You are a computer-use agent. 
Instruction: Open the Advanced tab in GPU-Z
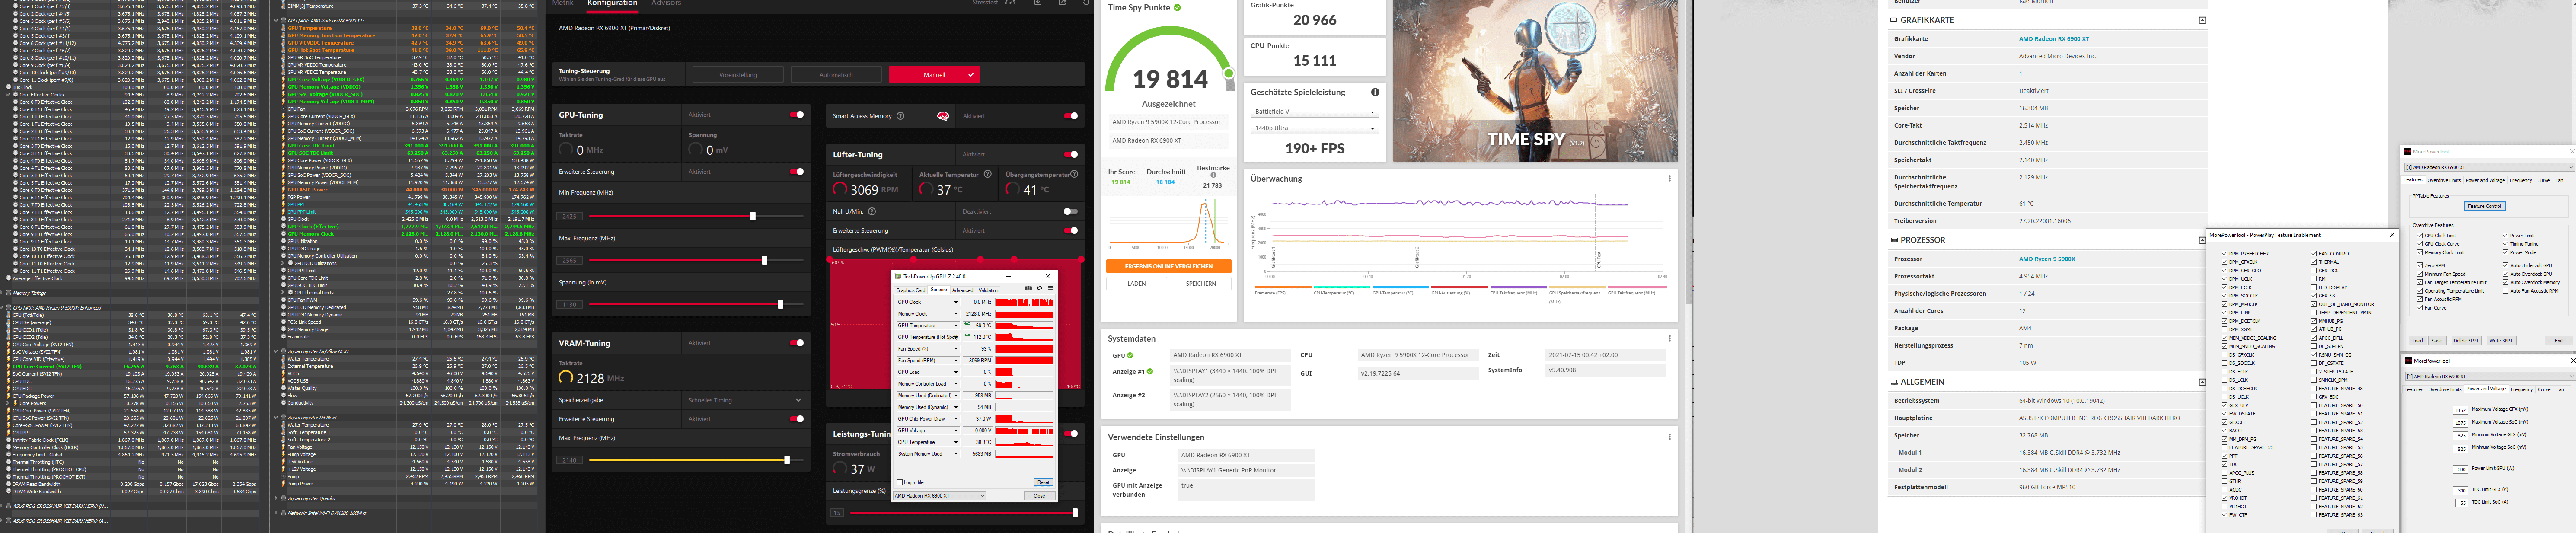coord(963,290)
